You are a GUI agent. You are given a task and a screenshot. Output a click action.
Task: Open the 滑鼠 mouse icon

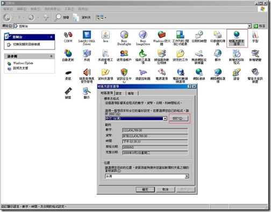68,74
